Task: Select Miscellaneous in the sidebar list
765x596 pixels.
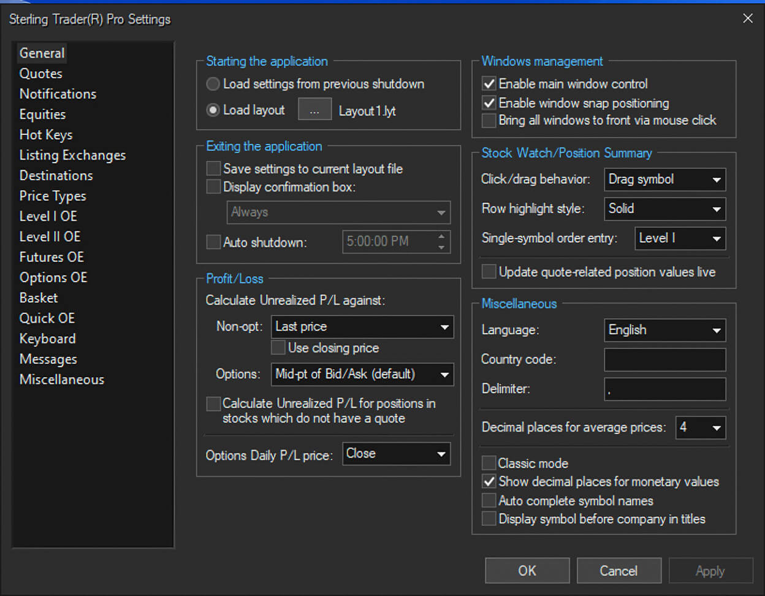Action: point(62,380)
